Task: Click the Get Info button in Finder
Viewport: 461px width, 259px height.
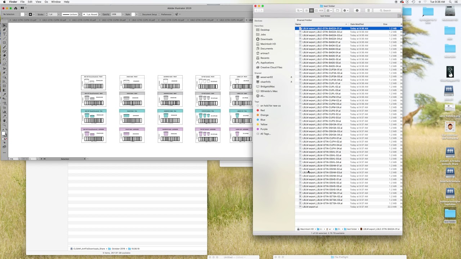Action: click(357, 10)
